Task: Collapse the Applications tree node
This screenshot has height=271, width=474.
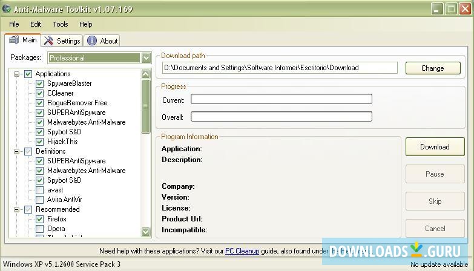Action: coord(16,74)
